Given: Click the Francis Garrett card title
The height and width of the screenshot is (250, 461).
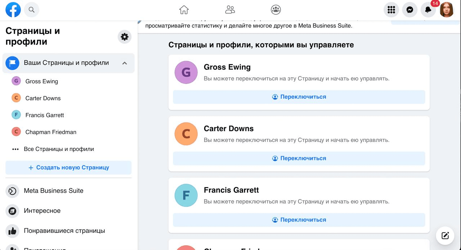Looking at the screenshot, I should tap(231, 190).
